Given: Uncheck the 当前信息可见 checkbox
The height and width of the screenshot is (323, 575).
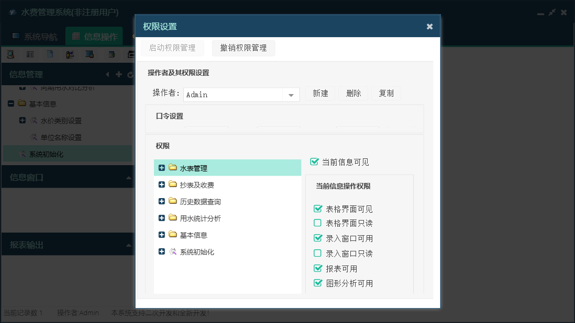Looking at the screenshot, I should [x=315, y=162].
